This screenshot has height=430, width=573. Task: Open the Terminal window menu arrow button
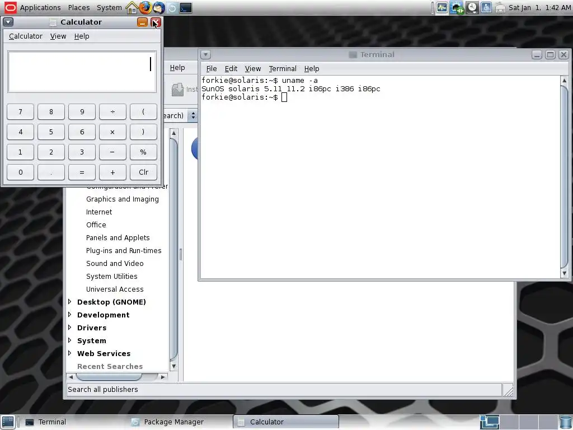tap(205, 55)
